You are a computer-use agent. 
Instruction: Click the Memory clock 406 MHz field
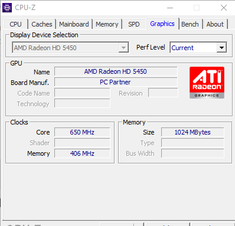point(82,153)
